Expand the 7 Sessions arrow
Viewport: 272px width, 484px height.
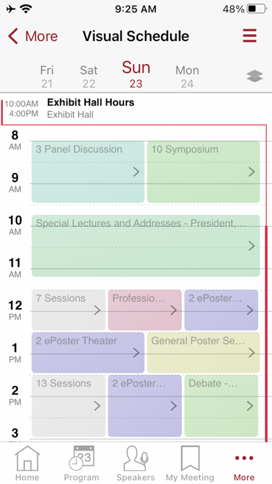click(x=97, y=310)
